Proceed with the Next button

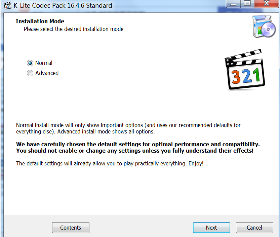click(x=211, y=228)
